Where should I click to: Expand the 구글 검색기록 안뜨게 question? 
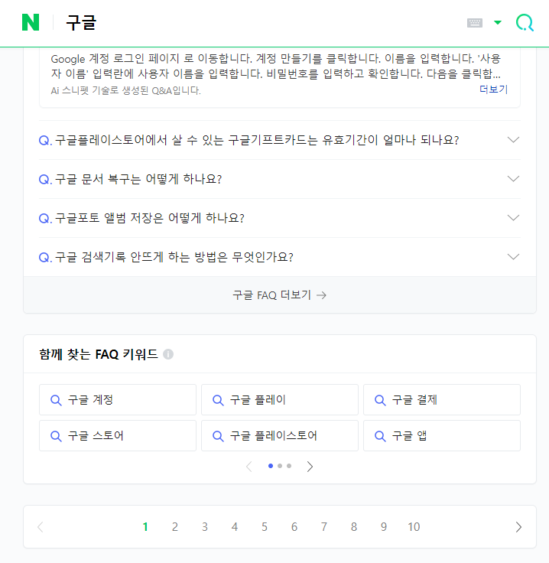coord(280,257)
